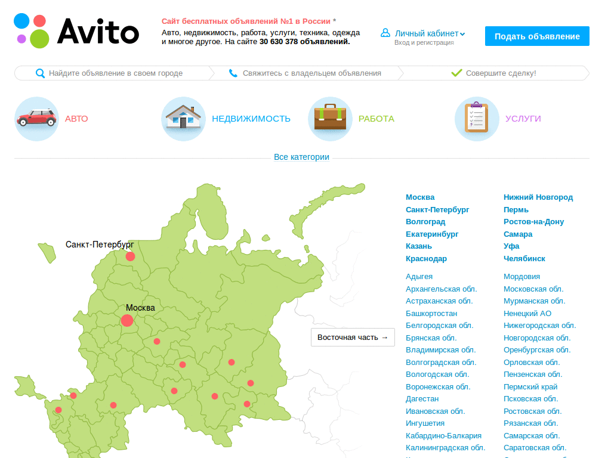
Task: Click the user silhouette icon near Личный кабинет
Action: pos(385,33)
